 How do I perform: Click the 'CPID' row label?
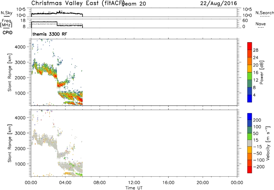click(x=8, y=33)
